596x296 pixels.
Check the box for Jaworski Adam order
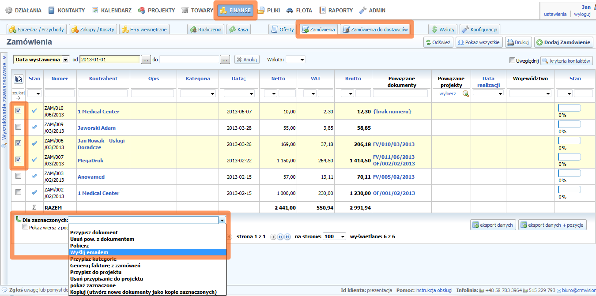pos(18,127)
